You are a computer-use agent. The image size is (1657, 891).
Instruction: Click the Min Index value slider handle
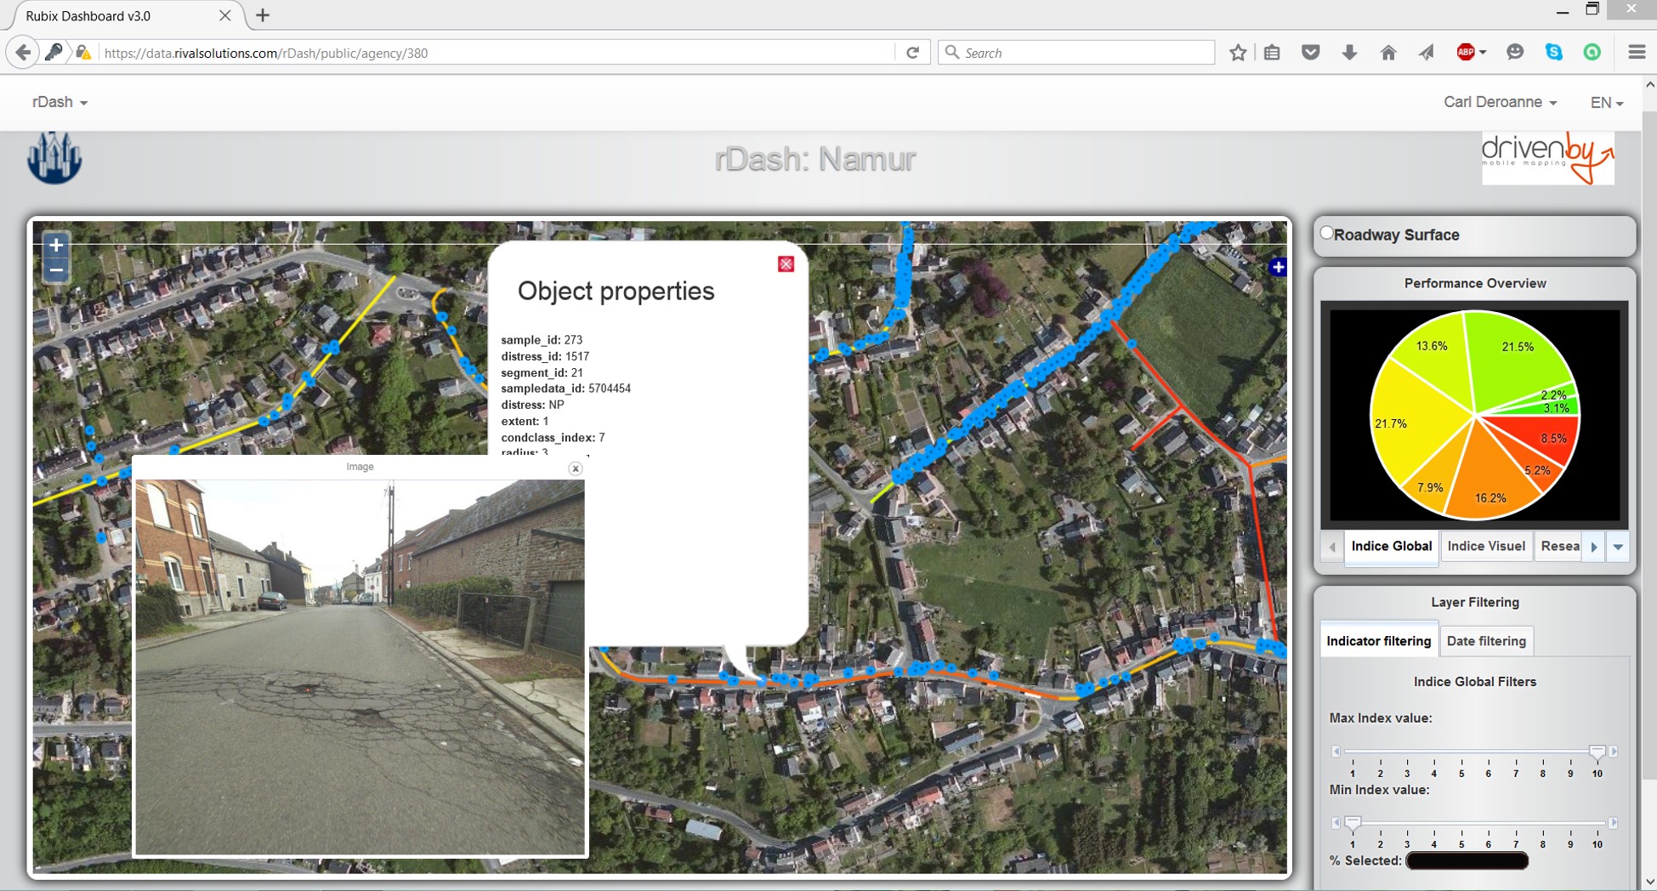[1353, 823]
